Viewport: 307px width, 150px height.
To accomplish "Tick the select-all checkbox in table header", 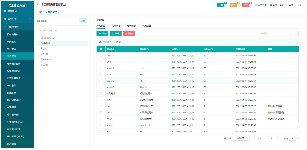I will (101, 49).
